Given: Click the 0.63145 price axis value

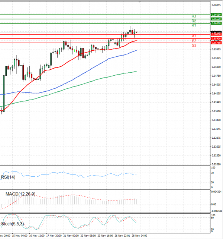Looking at the screenshot, I should pos(216,129).
